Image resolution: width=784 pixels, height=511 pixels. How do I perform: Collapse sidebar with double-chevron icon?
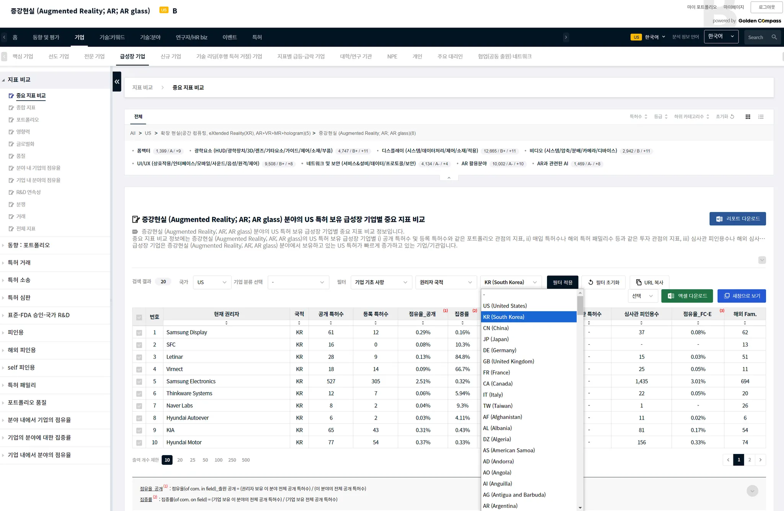pos(117,81)
